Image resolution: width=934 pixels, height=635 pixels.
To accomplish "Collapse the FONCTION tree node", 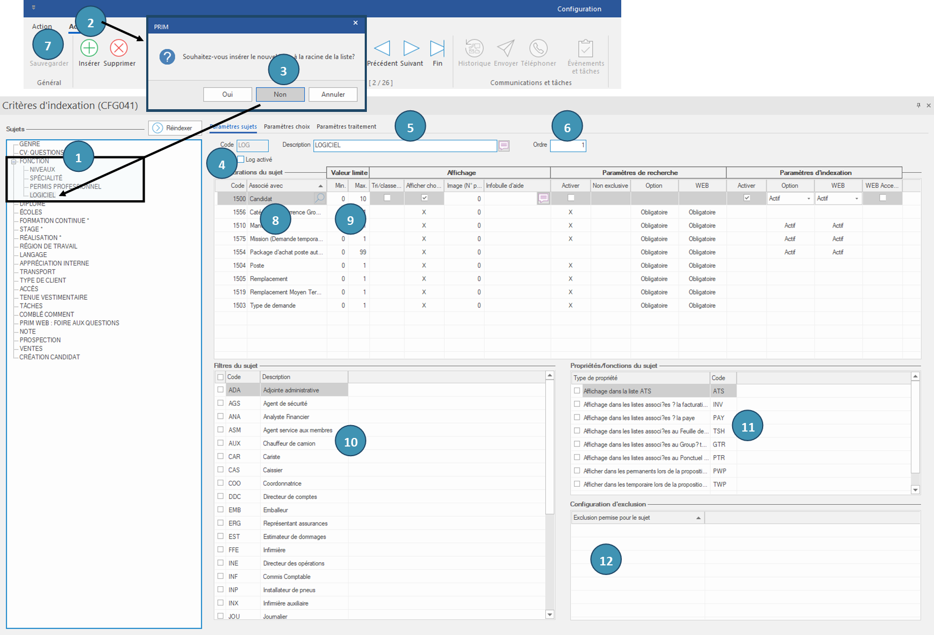I will pos(14,161).
